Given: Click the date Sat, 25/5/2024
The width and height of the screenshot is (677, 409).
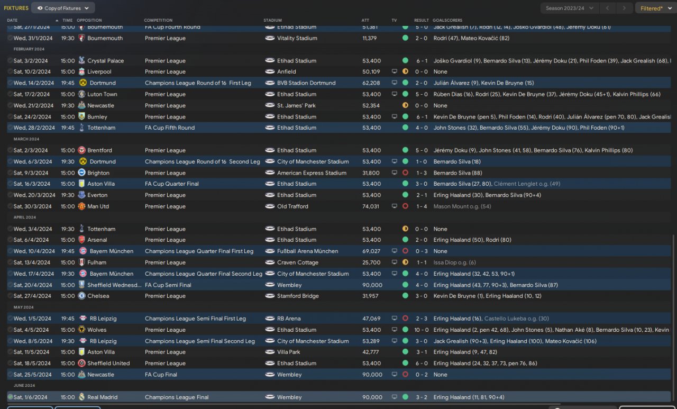Looking at the screenshot, I should click(x=32, y=375).
